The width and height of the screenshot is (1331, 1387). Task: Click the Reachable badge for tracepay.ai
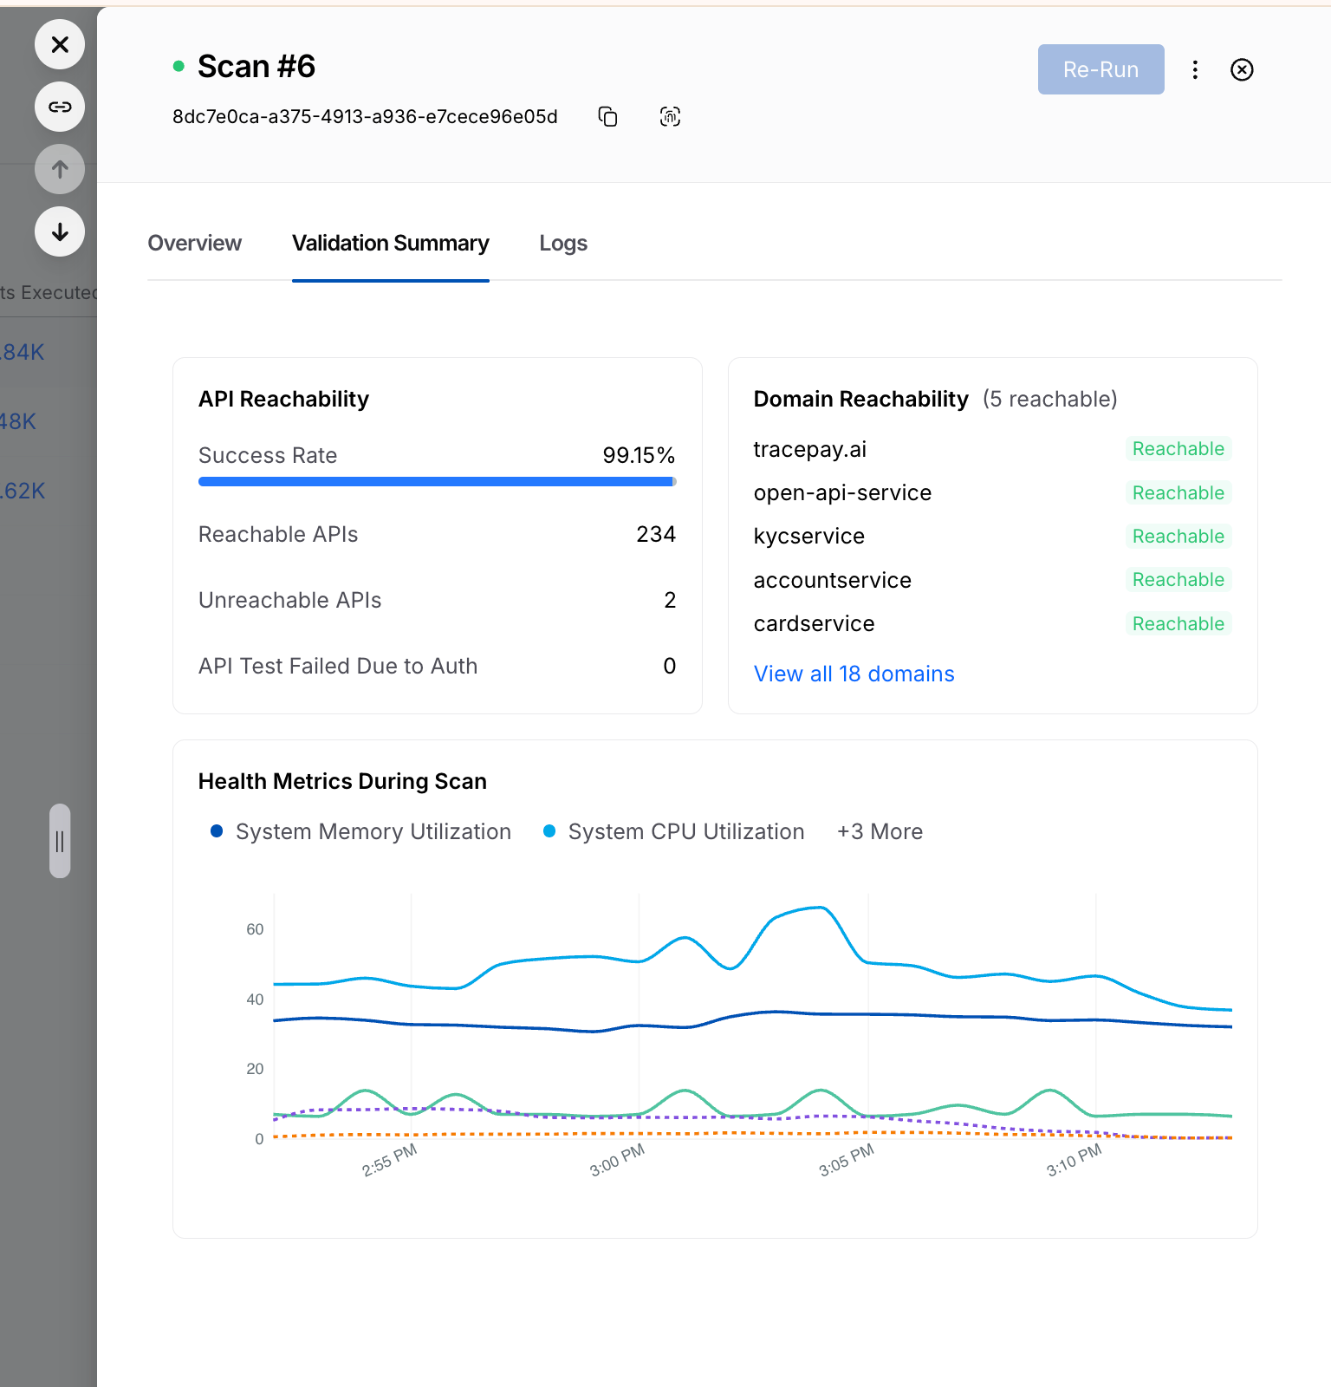[x=1178, y=448]
